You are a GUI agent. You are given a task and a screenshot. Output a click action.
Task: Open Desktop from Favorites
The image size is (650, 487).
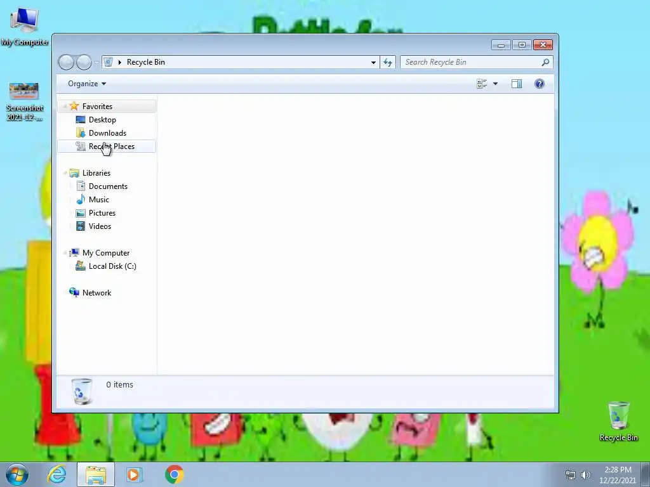pyautogui.click(x=102, y=120)
